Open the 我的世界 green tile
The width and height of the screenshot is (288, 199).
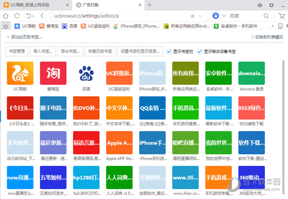point(218,143)
